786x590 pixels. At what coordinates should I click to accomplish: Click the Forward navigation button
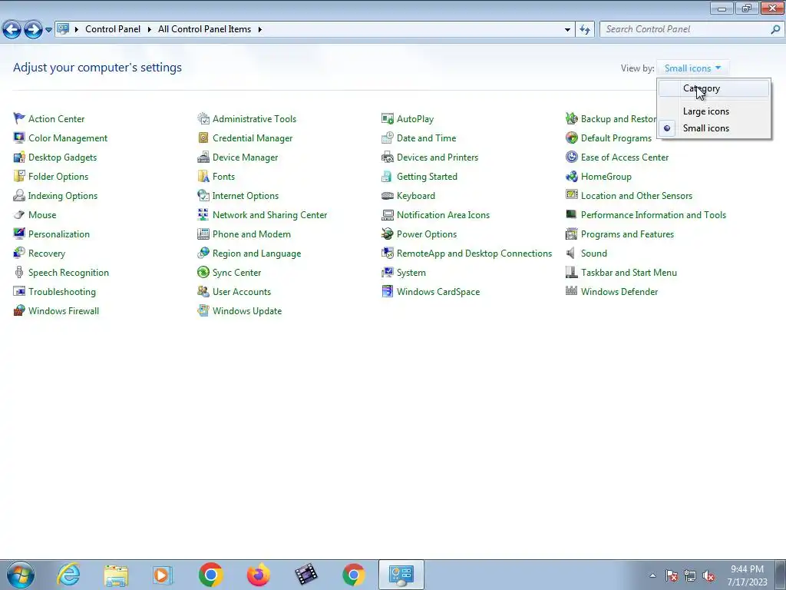click(33, 30)
